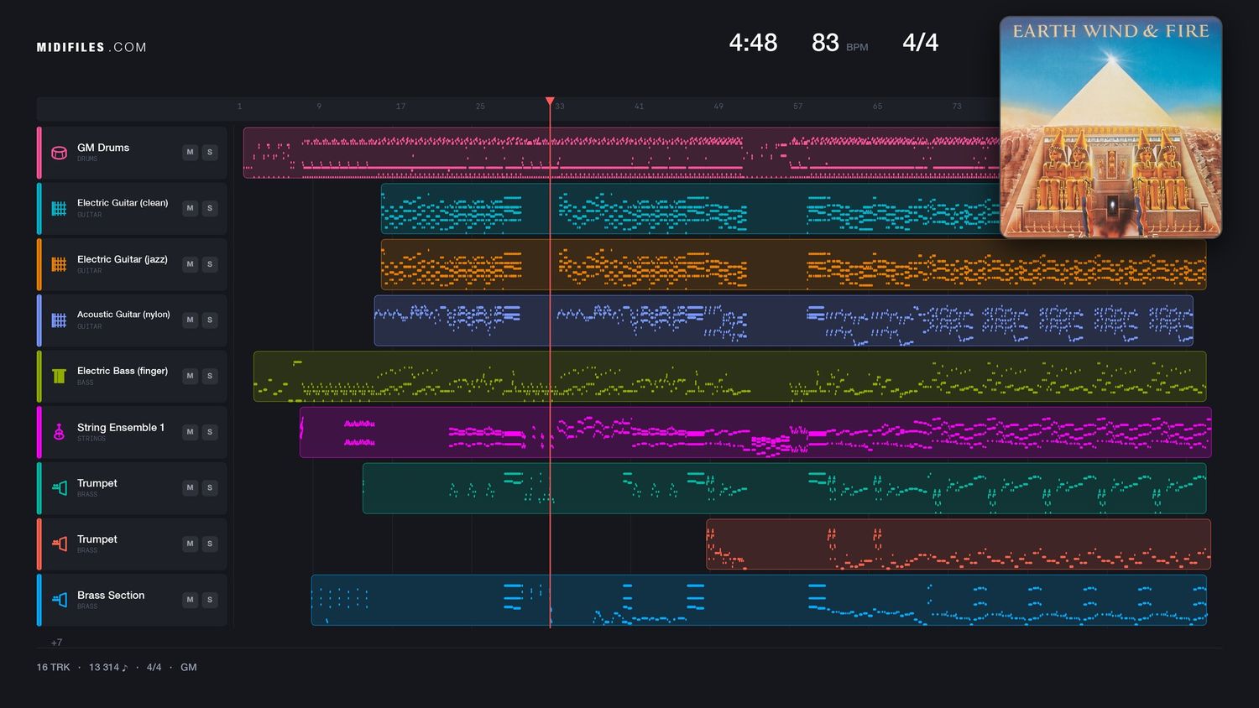Click the 13 314 note count in the footer
This screenshot has width=1259, height=708.
tap(108, 668)
